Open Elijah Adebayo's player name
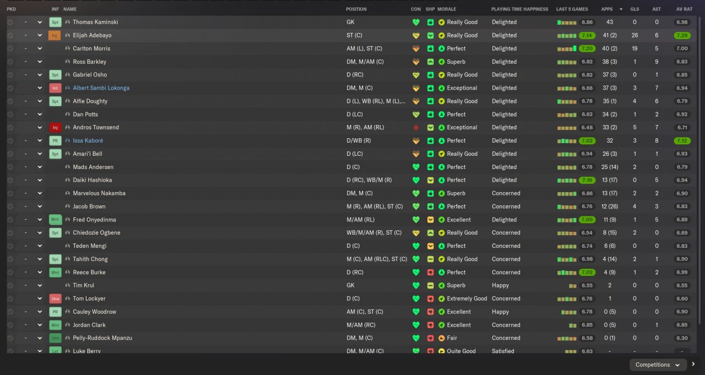 pyautogui.click(x=92, y=35)
